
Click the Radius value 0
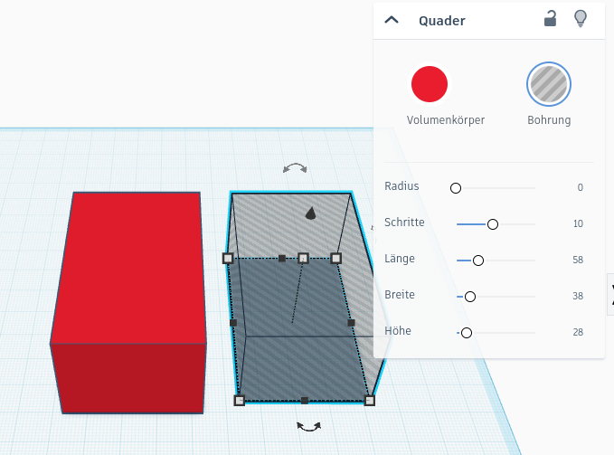pos(580,187)
